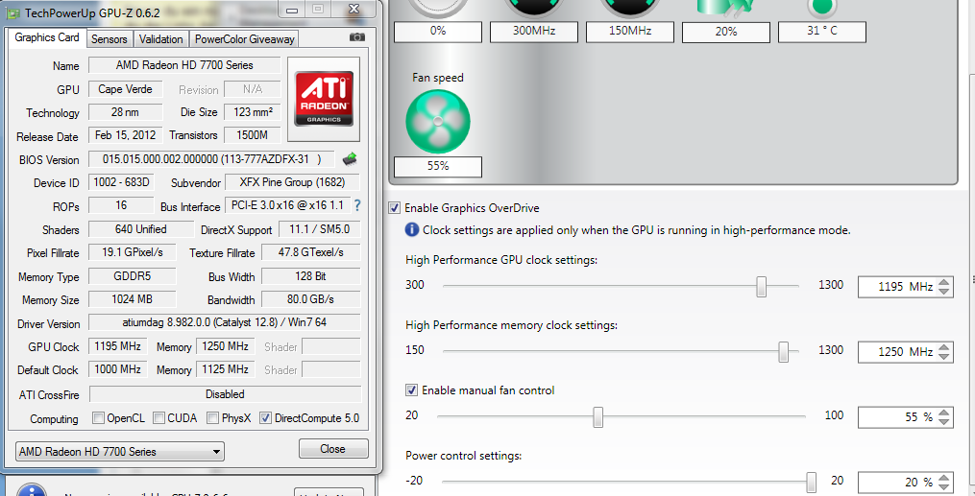Click the 150MHz memory clock readout box
This screenshot has height=496, width=975.
click(x=630, y=31)
